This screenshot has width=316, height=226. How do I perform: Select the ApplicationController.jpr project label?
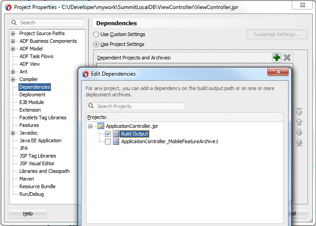tap(132, 126)
